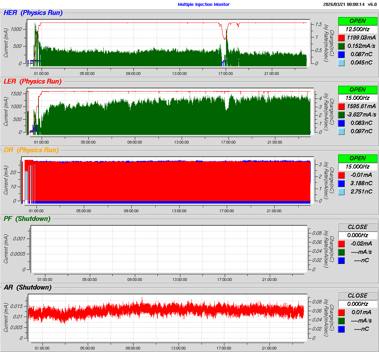Click AR red swatch beside 0.01mA
The height and width of the screenshot is (352, 379).
tap(341, 312)
